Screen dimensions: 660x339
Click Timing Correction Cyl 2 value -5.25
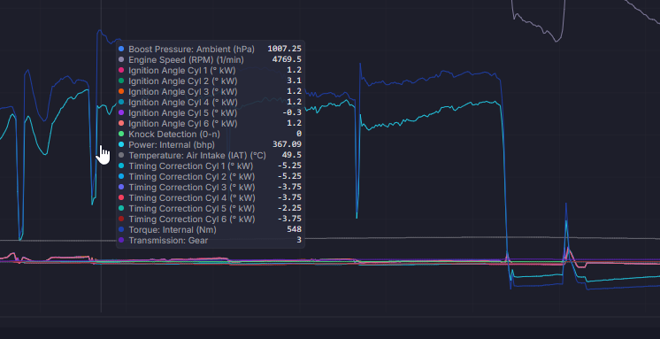coord(289,176)
